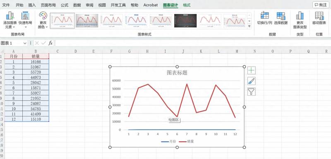The width and height of the screenshot is (331, 159).
Task: Click the 月份 legend entry
Action: tap(168, 142)
